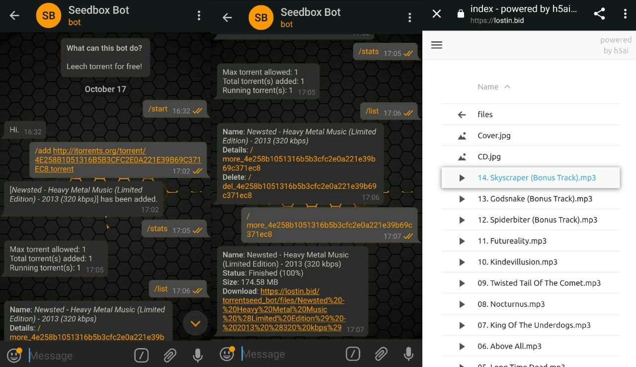The image size is (636, 367).
Task: Open the browser's three-dot overflow menu
Action: click(x=625, y=14)
